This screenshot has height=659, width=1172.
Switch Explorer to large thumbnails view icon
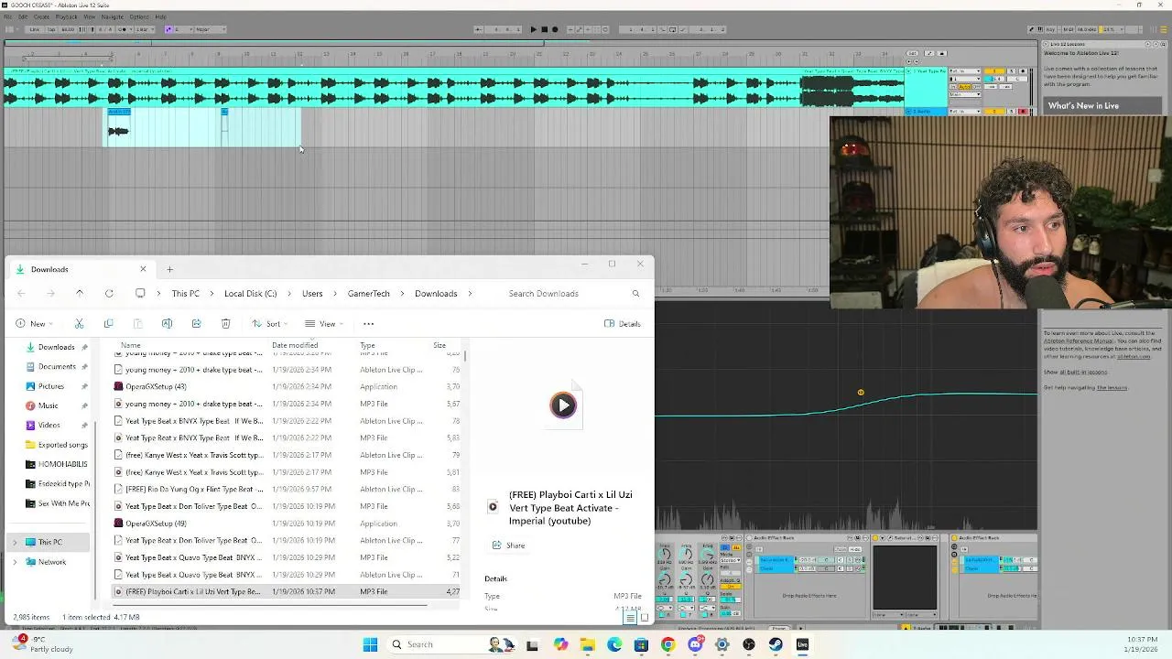644,618
